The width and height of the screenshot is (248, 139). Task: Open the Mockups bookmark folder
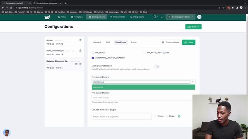tap(72, 12)
